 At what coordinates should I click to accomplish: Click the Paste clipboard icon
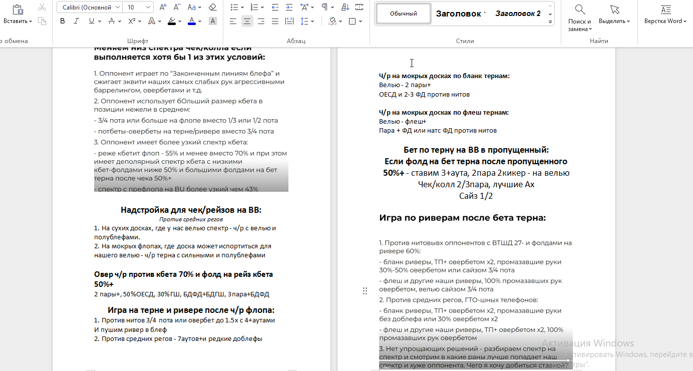coord(18,10)
